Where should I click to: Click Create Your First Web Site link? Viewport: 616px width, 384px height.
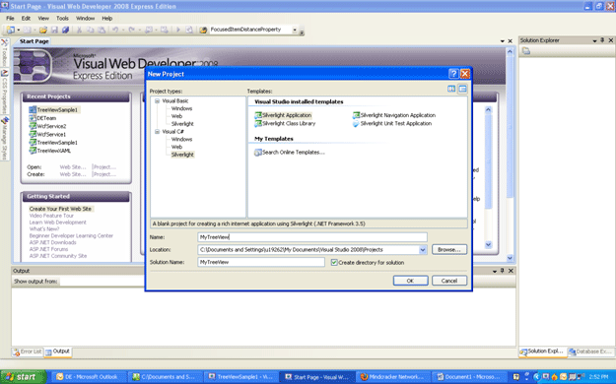(x=60, y=209)
